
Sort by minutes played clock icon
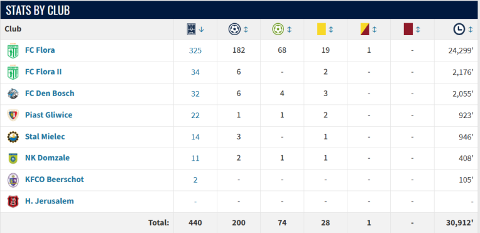point(459,30)
